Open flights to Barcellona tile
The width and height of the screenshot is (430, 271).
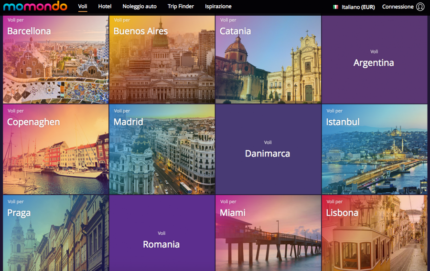56,60
